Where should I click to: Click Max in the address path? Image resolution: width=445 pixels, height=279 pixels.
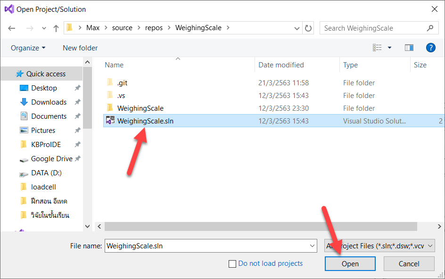[x=93, y=28]
